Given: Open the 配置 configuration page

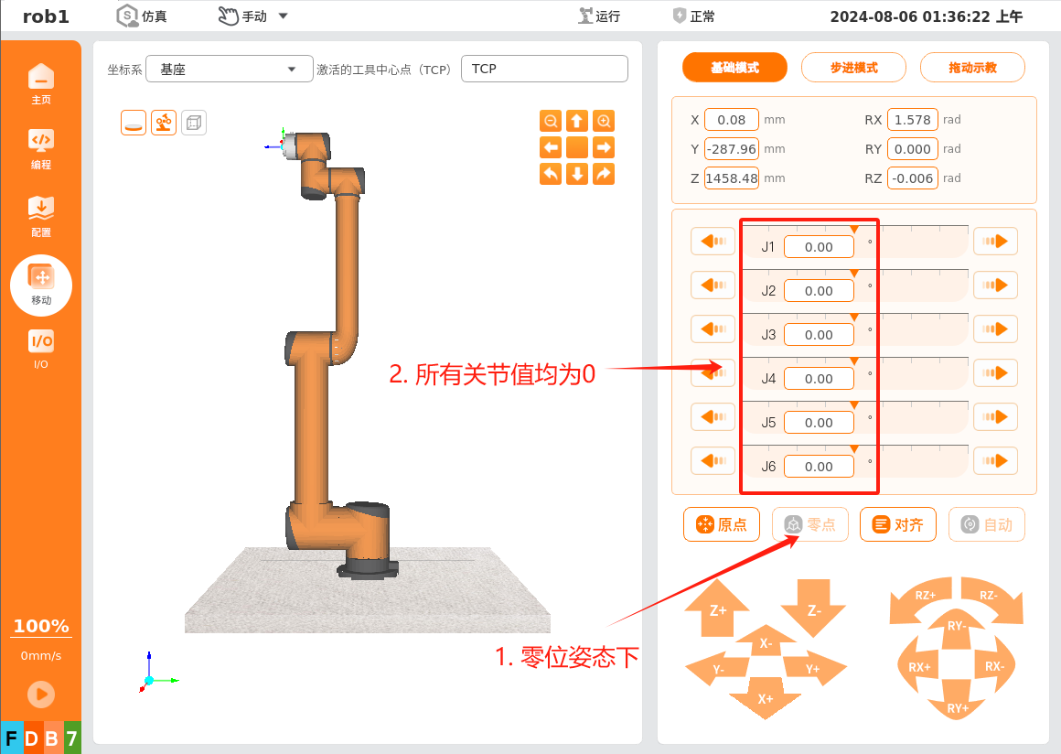Looking at the screenshot, I should 40,217.
